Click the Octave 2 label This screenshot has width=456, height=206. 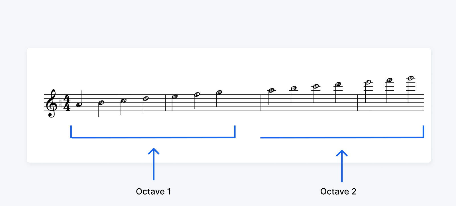[338, 191]
